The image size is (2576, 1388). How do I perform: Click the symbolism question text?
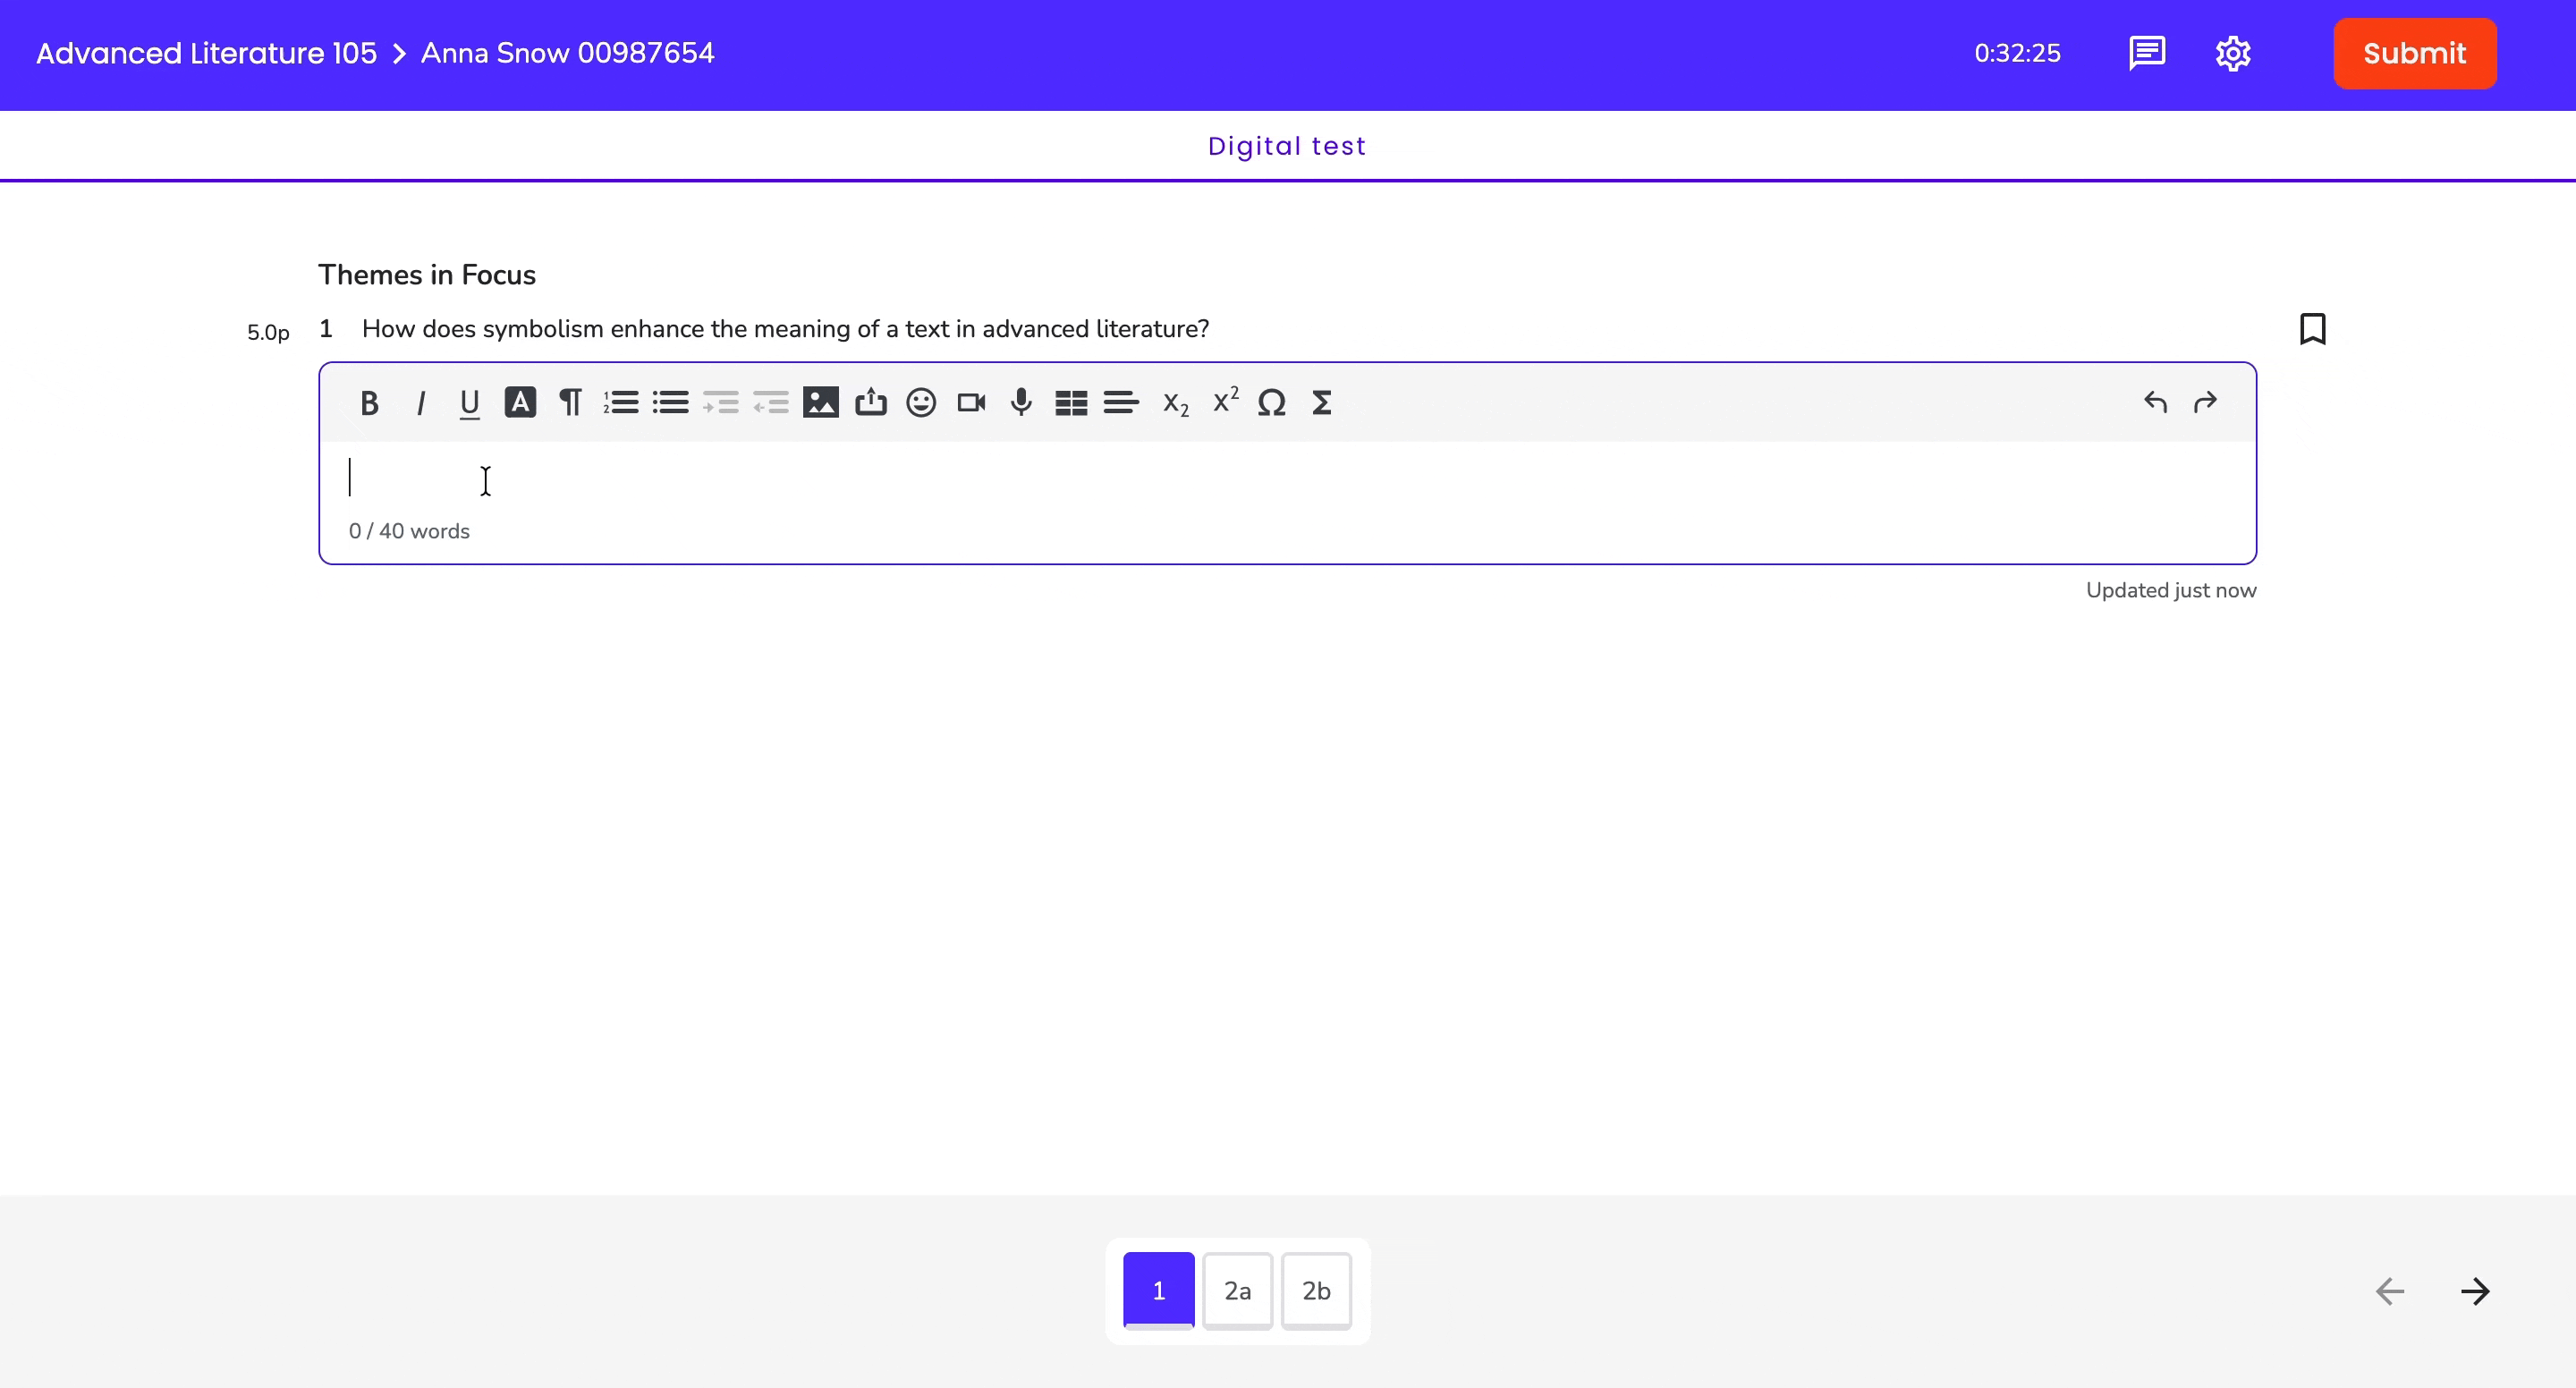point(785,329)
